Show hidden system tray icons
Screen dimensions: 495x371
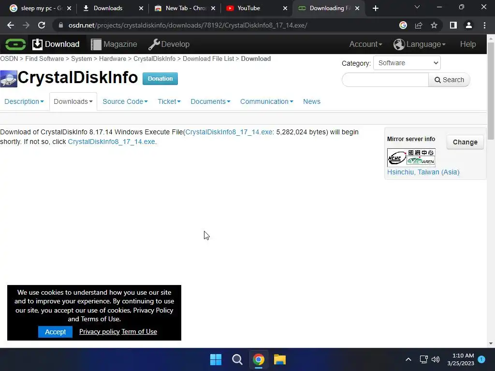(x=408, y=359)
